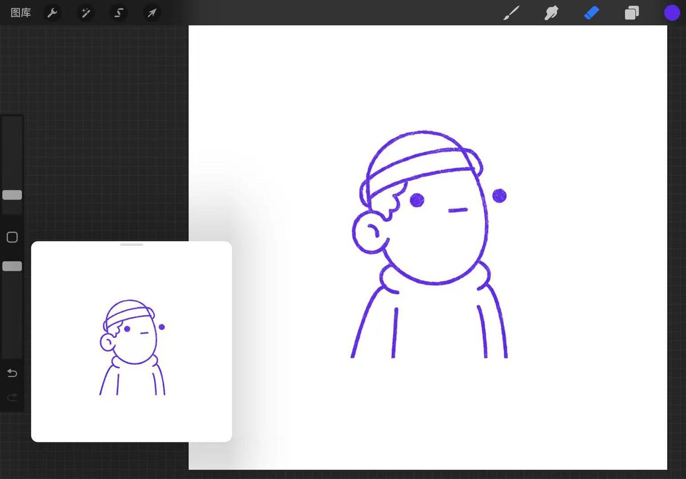The width and height of the screenshot is (686, 479).
Task: Click the reference window grab handle
Action: [131, 245]
